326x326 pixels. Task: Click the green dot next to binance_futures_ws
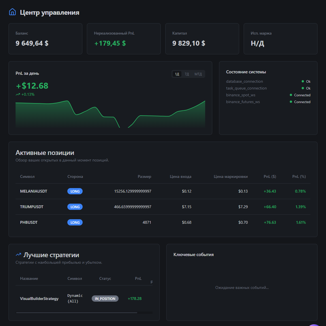coord(290,102)
